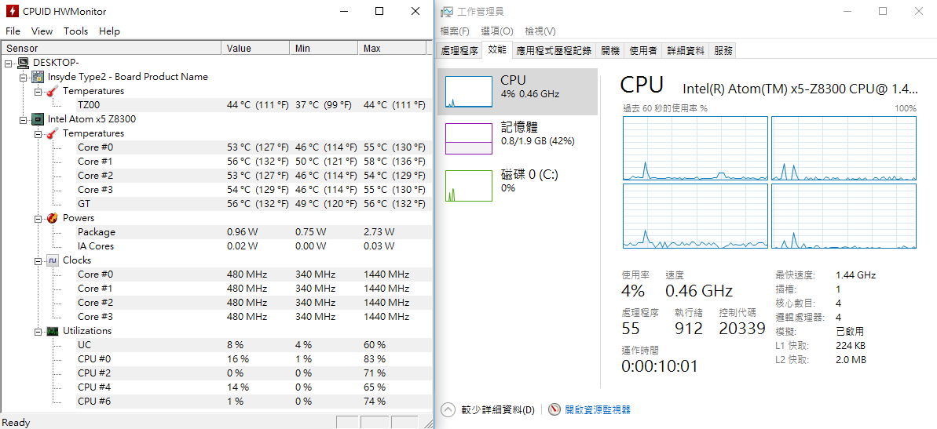The image size is (937, 429).
Task: Click the Intel Atom x5 Z8300 chip icon
Action: [x=38, y=118]
